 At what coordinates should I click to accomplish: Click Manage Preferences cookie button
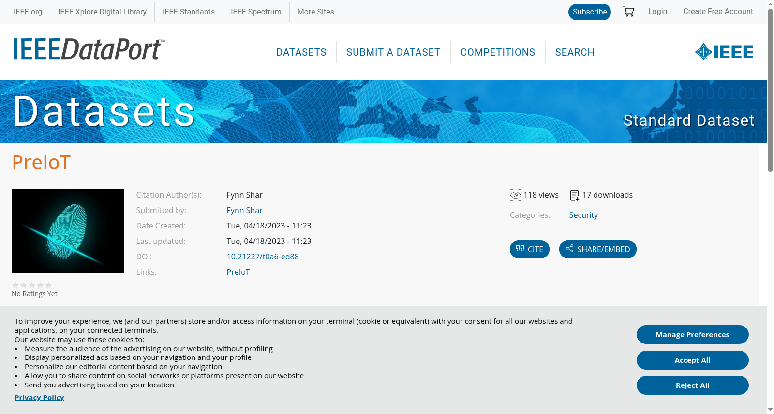pyautogui.click(x=693, y=334)
